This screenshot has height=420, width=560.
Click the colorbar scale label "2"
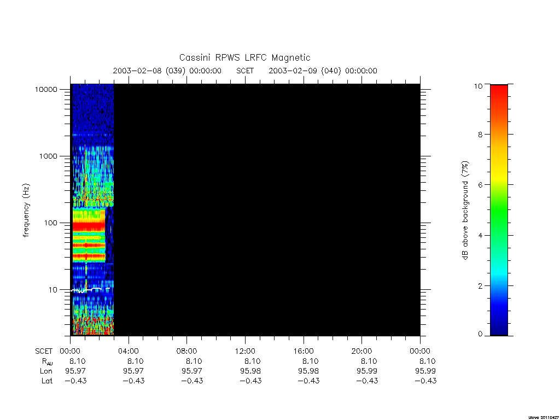pos(480,286)
